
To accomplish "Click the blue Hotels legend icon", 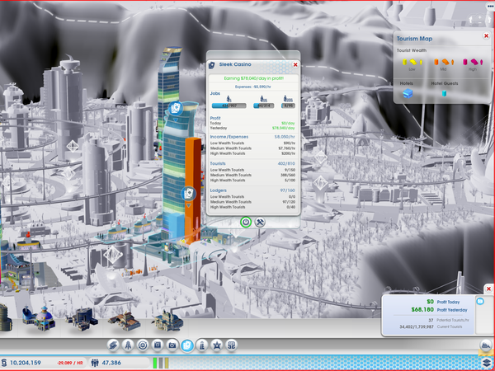I will pos(408,93).
